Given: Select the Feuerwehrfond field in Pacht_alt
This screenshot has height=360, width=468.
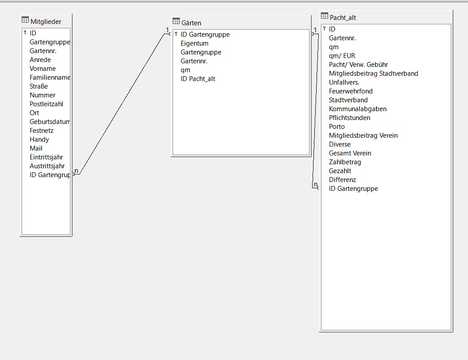Looking at the screenshot, I should [x=350, y=91].
